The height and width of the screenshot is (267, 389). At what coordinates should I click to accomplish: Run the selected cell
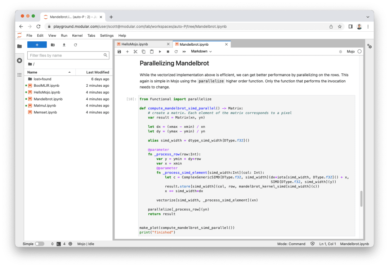click(x=160, y=51)
